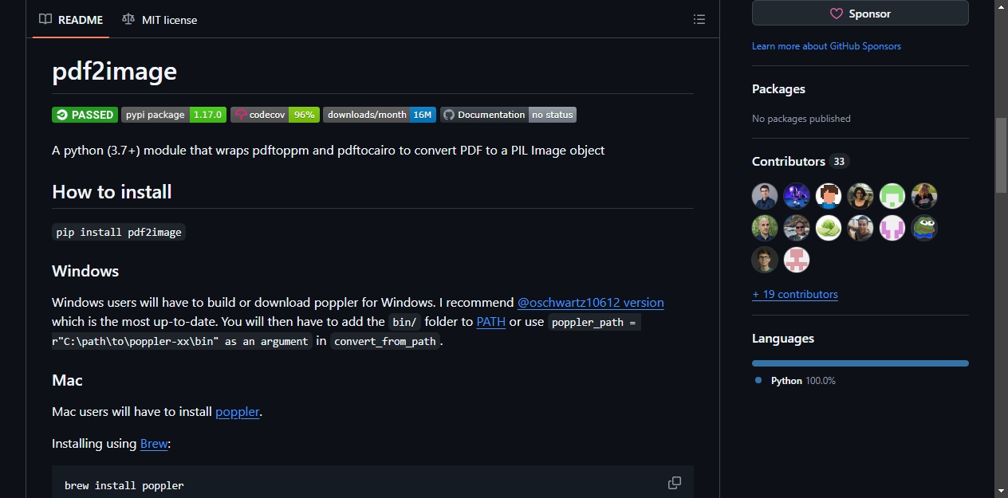Open the cabbage contributor avatar
This screenshot has width=1008, height=498.
829,228
